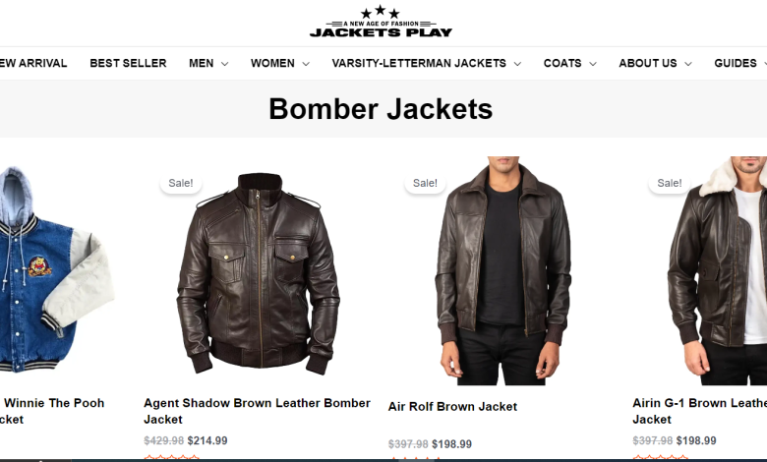This screenshot has width=767, height=462.
Task: Select Sale badge on Air Rolf jacket
Action: [425, 184]
